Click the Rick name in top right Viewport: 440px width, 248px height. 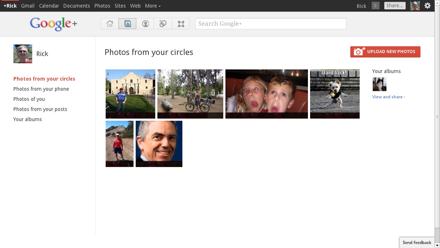(361, 6)
